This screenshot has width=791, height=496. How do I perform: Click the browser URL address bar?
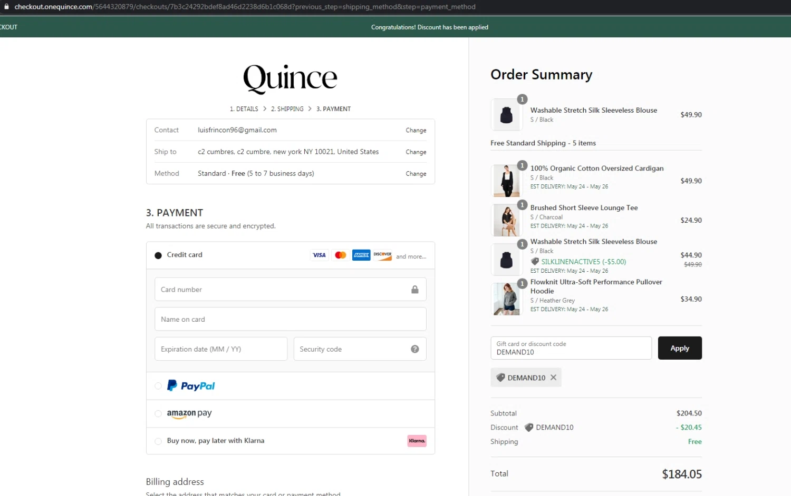tap(245, 7)
